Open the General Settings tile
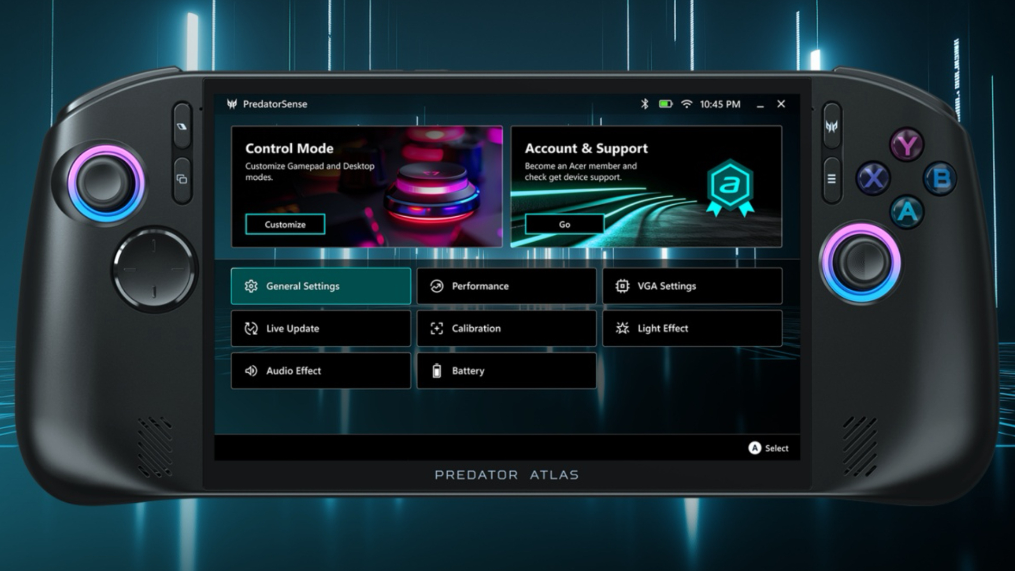Viewport: 1015px width, 571px height. pos(321,286)
